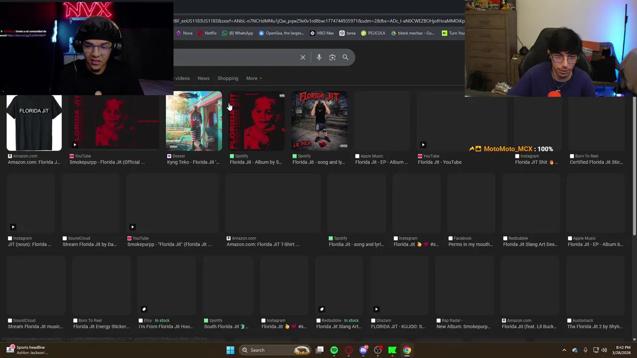Open the Nova bookmark
The width and height of the screenshot is (637, 358).
click(184, 33)
